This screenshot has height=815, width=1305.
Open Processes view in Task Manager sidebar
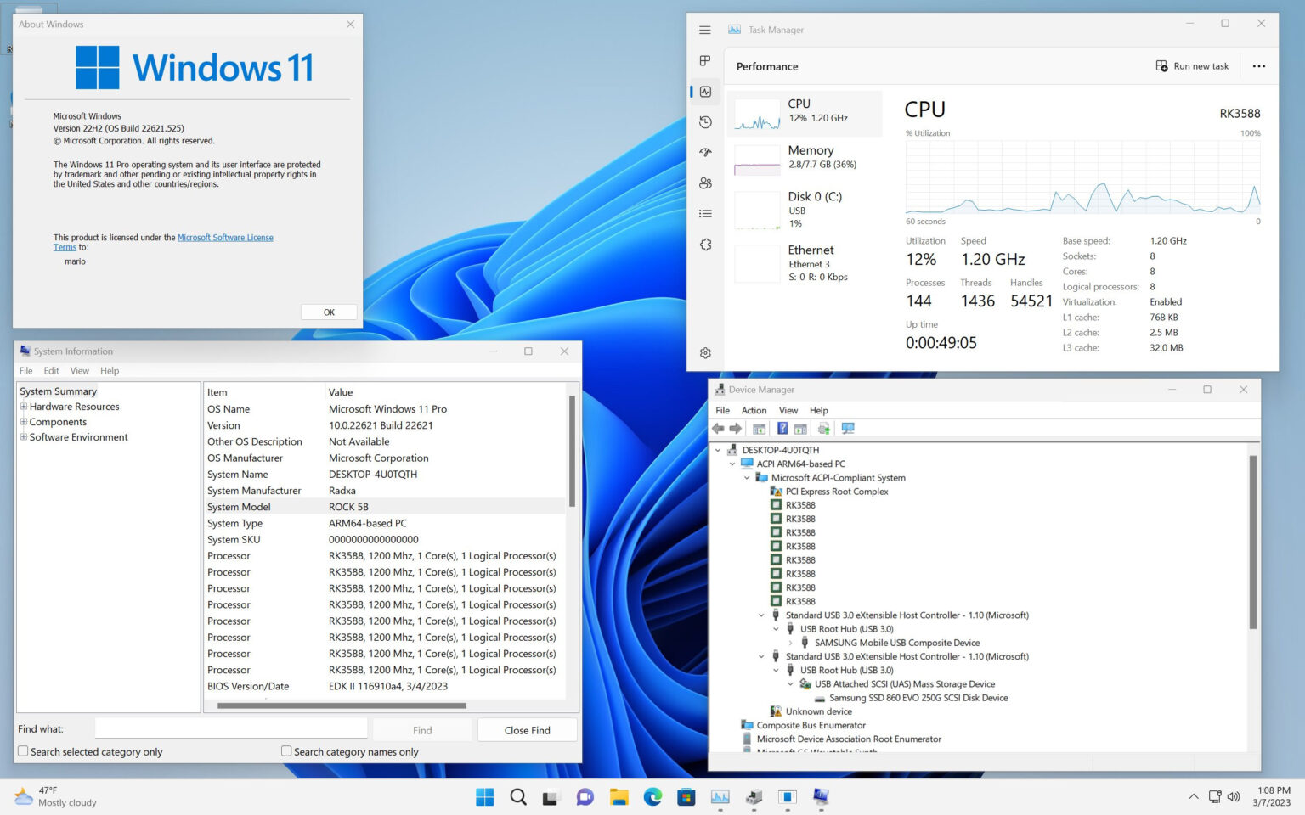(x=705, y=60)
